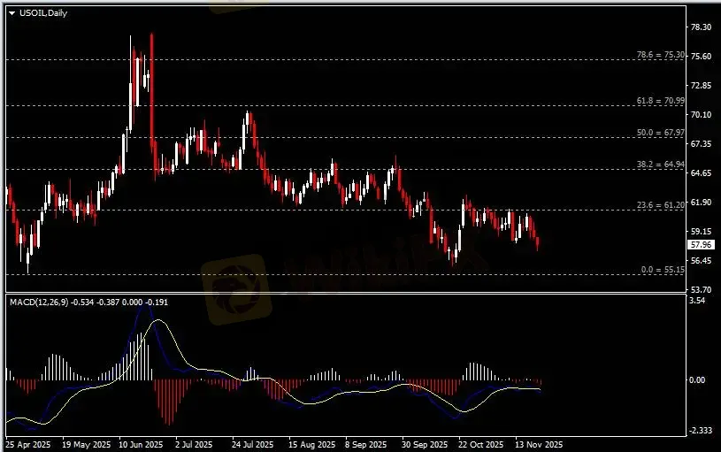The image size is (721, 452).
Task: Click the 25 Apr 2025 date label
Action: click(x=27, y=445)
